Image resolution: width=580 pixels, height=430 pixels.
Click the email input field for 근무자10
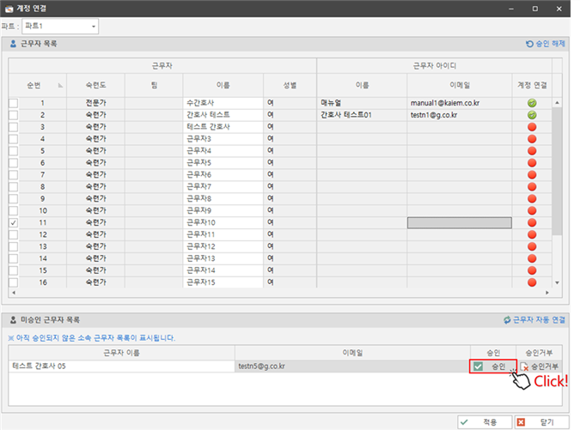(459, 222)
